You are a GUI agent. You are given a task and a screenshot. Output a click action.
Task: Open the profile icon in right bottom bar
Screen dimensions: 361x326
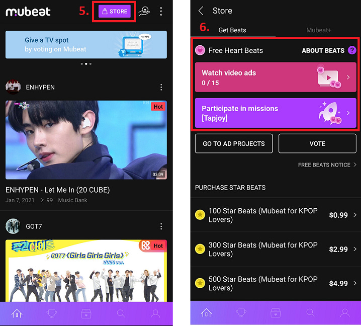click(345, 313)
